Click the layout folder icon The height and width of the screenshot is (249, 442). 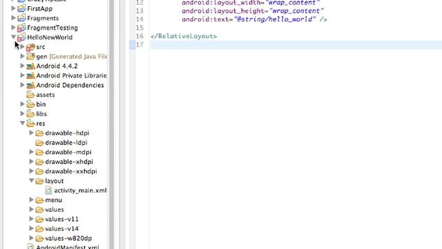(40, 181)
